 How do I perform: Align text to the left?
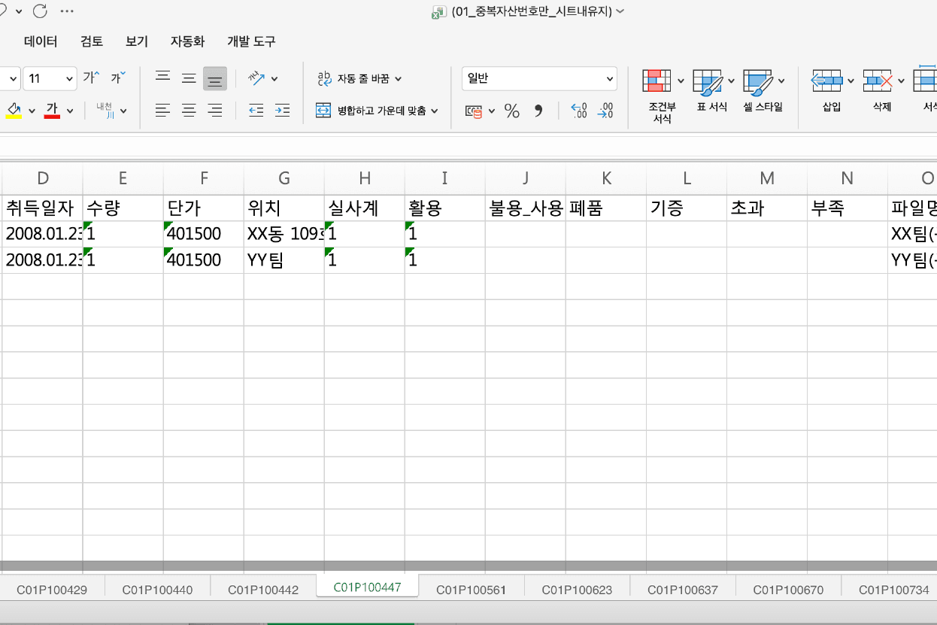(x=162, y=111)
